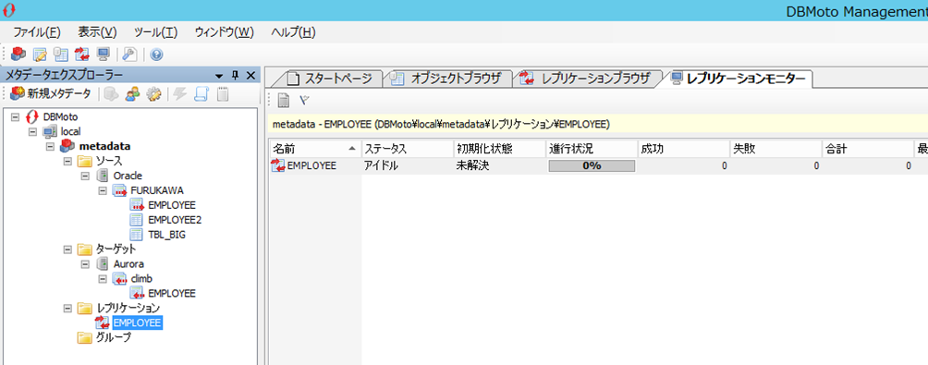Click 初期化状態 column header
This screenshot has width=928, height=365.
[x=499, y=149]
